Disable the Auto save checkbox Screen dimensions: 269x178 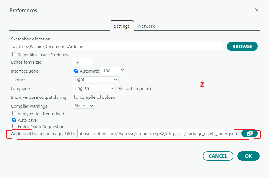pyautogui.click(x=15, y=120)
